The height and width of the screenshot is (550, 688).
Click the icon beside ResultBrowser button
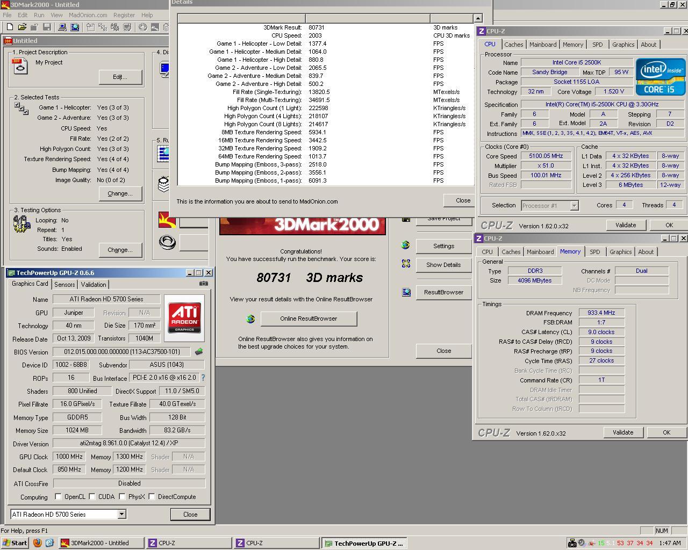406,292
